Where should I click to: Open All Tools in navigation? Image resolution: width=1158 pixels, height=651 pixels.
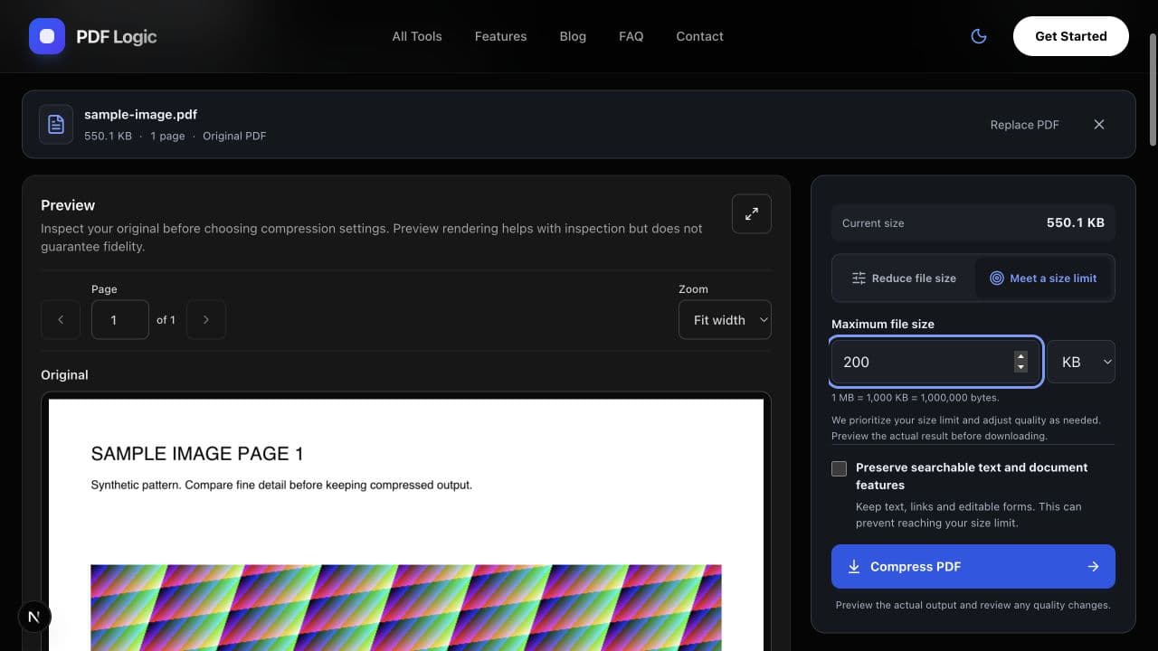417,36
